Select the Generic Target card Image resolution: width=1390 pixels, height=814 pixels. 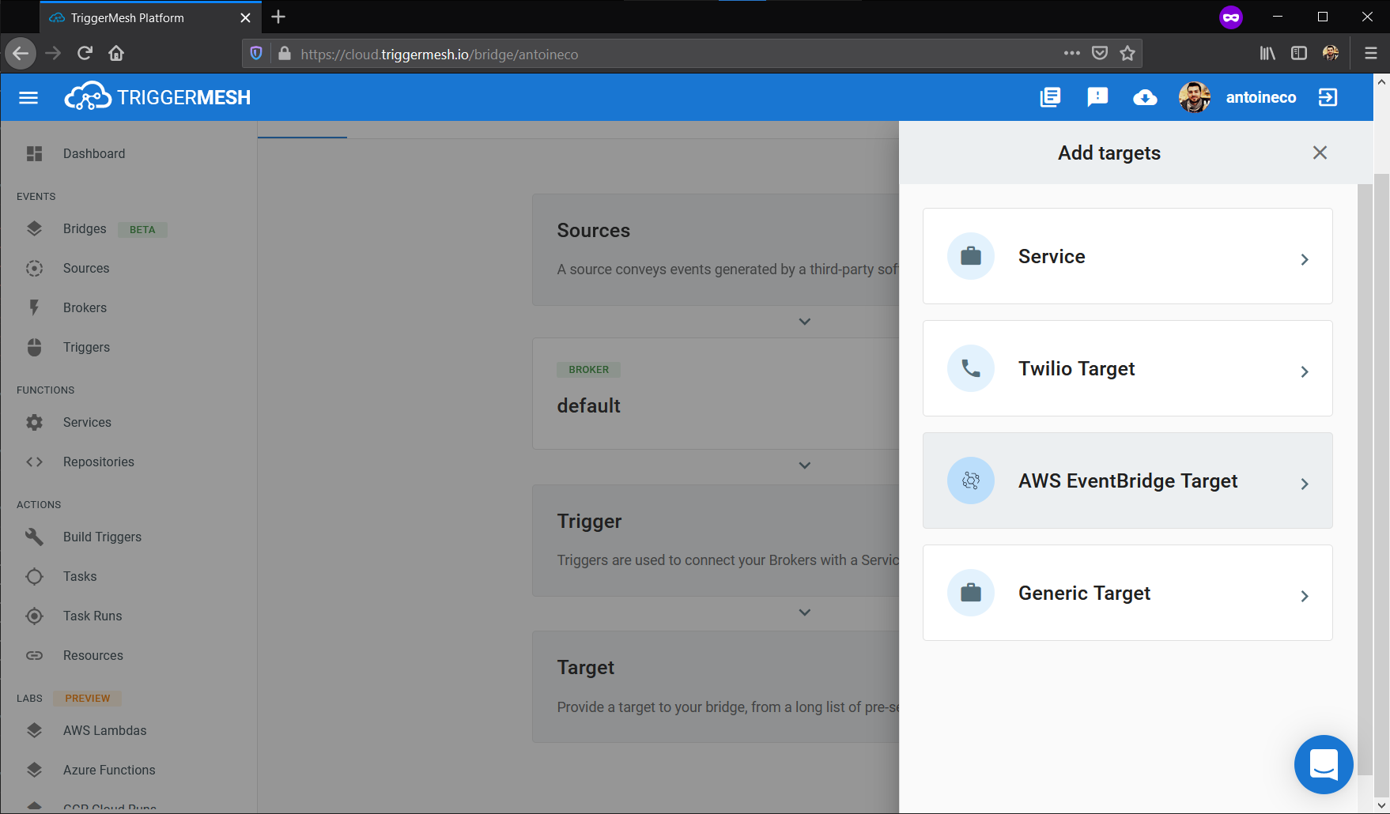pos(1127,593)
